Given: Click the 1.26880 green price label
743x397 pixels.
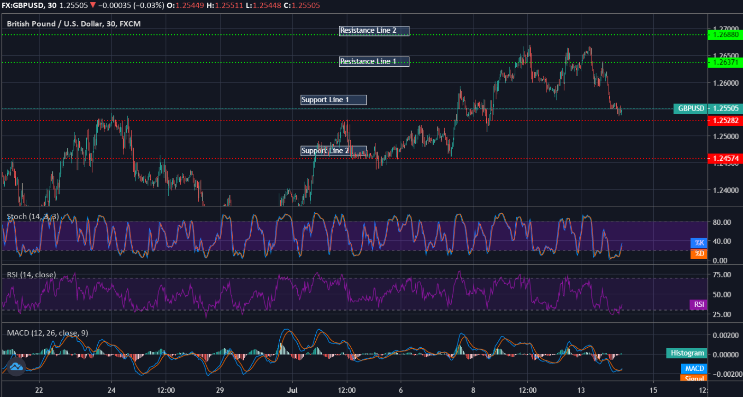Looking at the screenshot, I should point(725,35).
